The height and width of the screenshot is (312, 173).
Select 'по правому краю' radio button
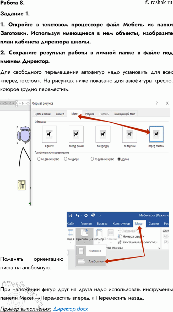(x=92, y=159)
